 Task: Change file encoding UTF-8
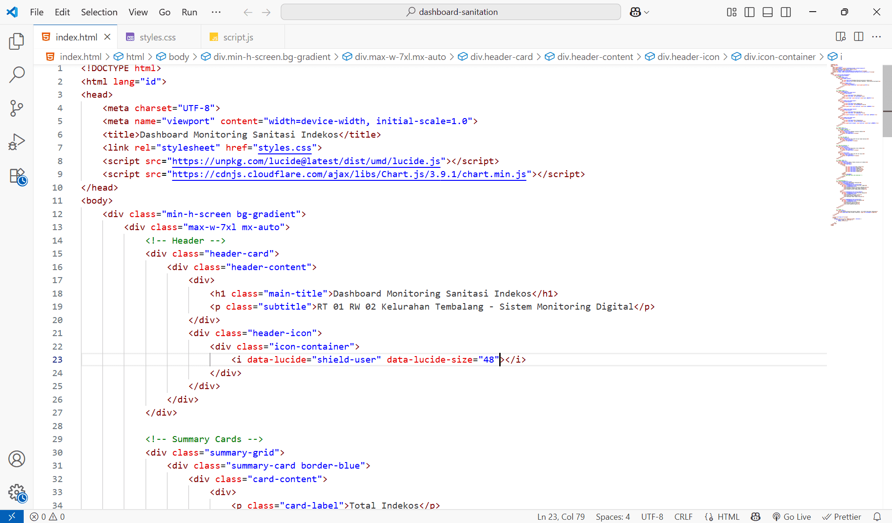pos(652,516)
